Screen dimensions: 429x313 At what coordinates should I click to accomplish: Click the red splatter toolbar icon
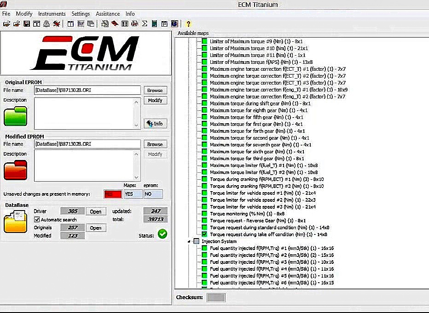[x=56, y=24]
